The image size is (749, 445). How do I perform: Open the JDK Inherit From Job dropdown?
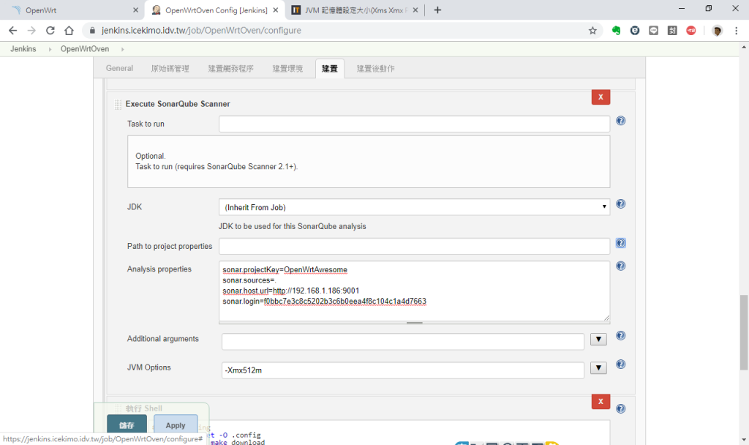[414, 207]
